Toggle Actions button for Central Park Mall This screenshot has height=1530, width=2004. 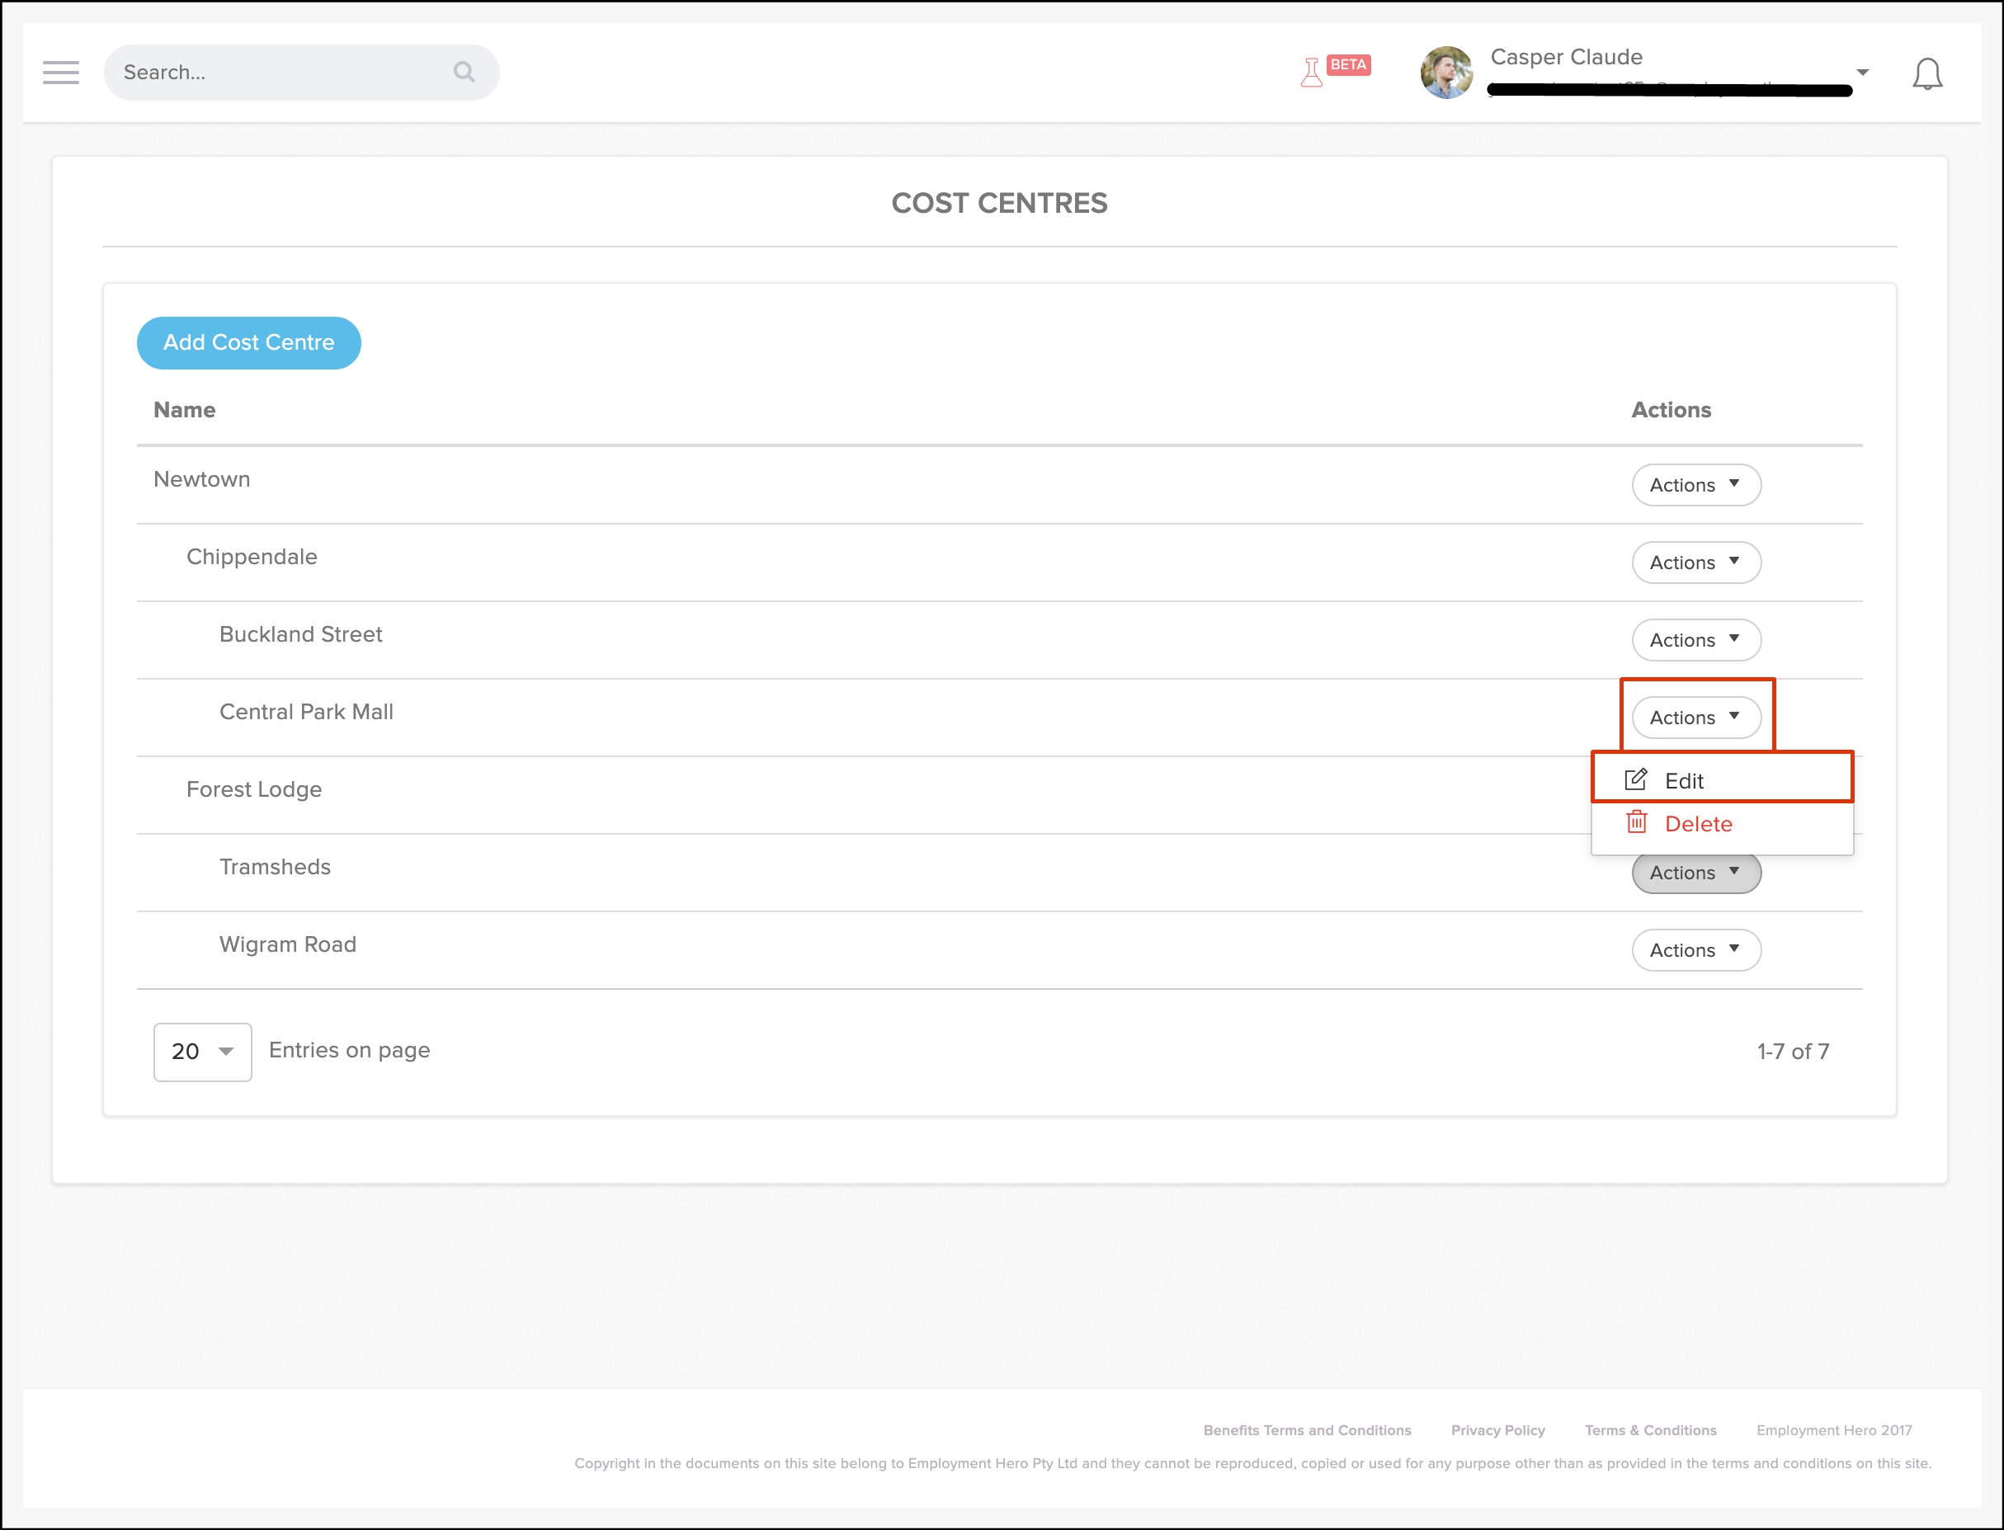(x=1695, y=717)
